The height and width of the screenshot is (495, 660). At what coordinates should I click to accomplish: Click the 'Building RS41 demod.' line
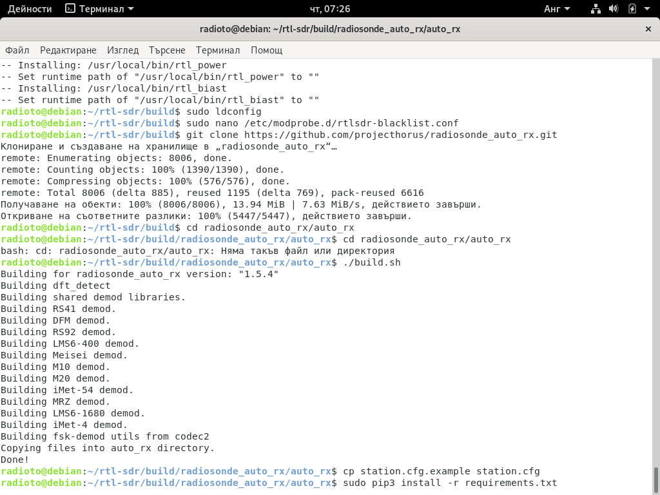pos(58,309)
